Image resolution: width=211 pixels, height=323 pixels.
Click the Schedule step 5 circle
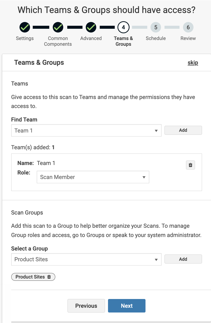155,27
